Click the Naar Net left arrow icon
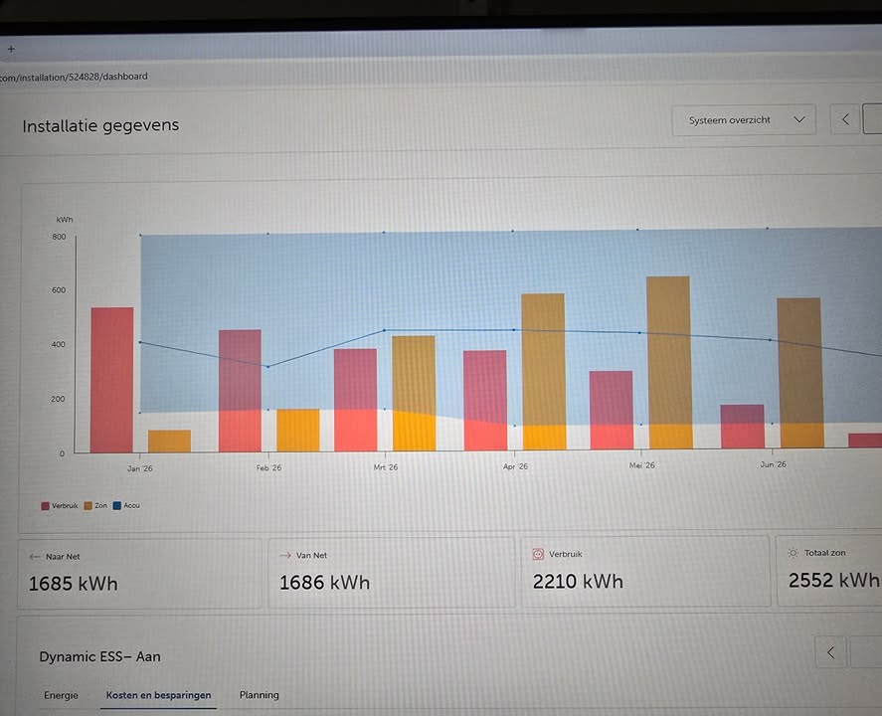The image size is (882, 716). [35, 556]
